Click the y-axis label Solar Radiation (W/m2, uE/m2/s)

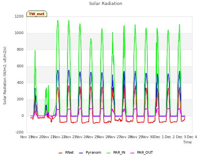tap(5, 76)
